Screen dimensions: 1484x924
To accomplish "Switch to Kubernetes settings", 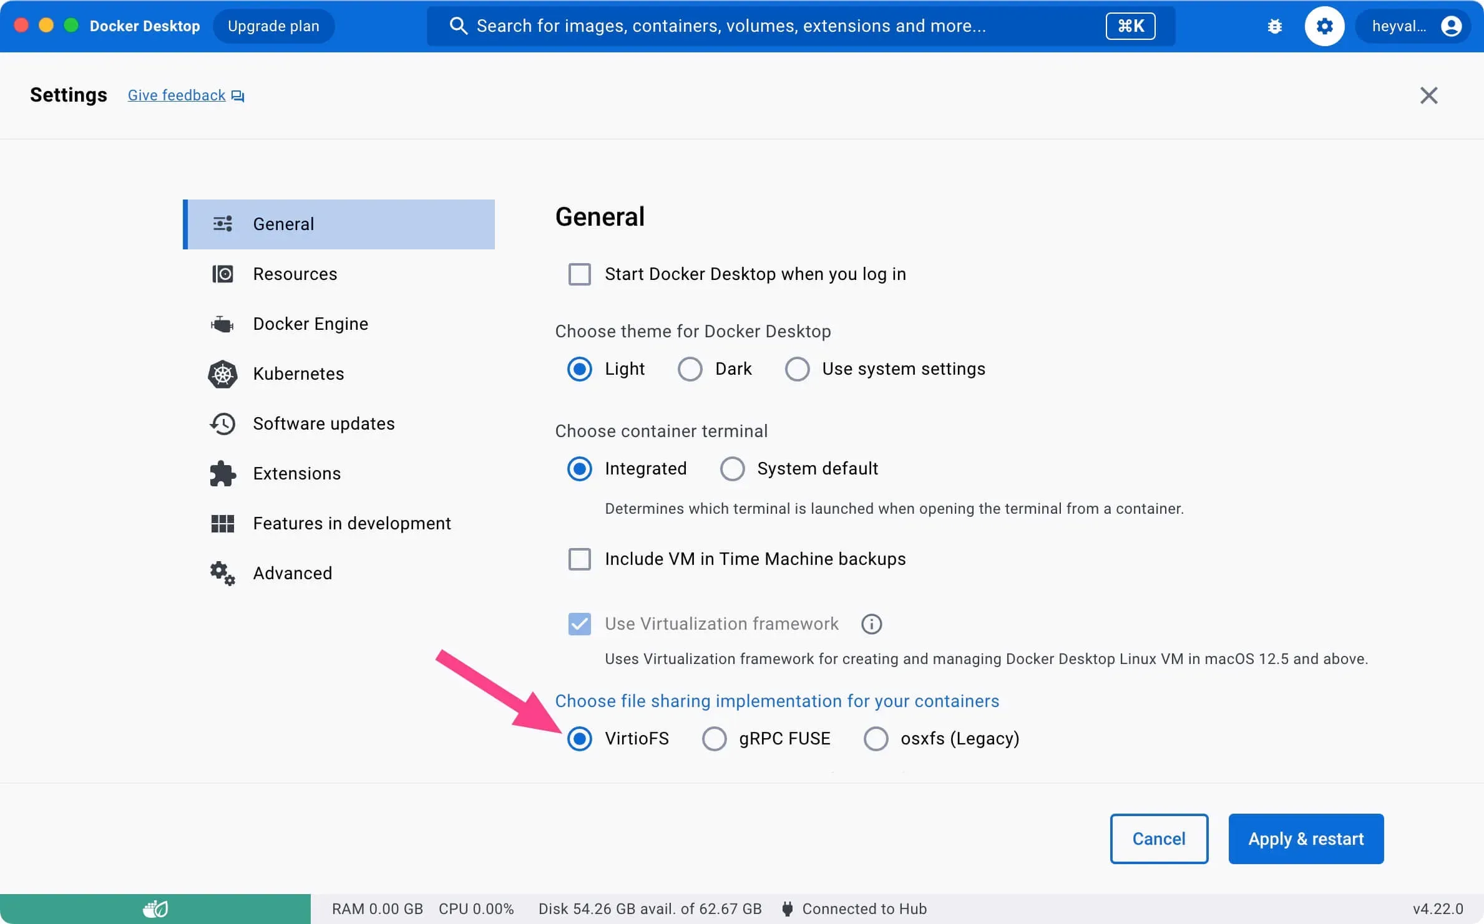I will click(x=339, y=374).
